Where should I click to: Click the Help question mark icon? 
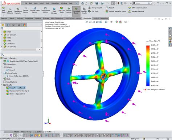coord(158,3)
